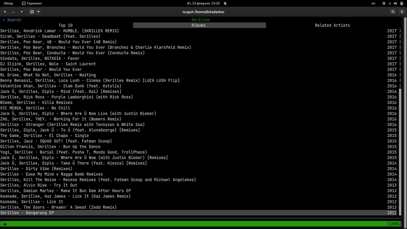This screenshot has height=229, width=407.
Task: Select Make It Bun Dem After Hours EP
Action: (x=198, y=191)
